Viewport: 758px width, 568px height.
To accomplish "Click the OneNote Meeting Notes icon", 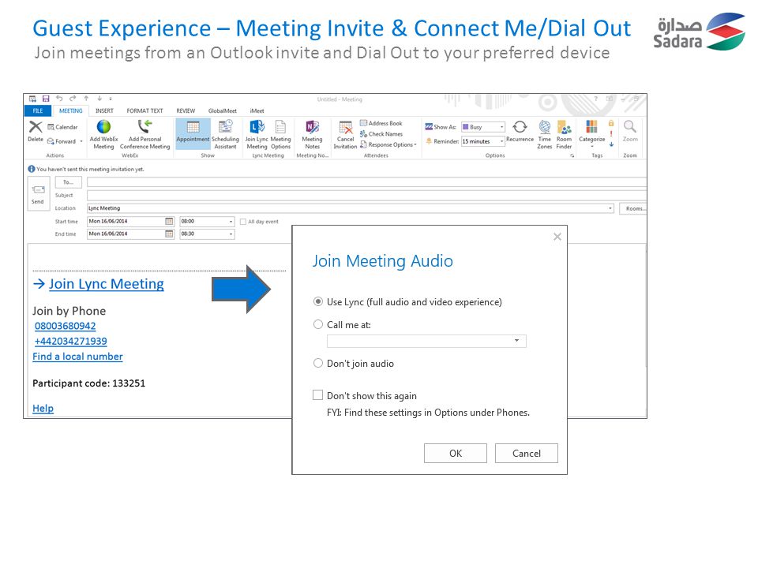I will click(x=313, y=126).
